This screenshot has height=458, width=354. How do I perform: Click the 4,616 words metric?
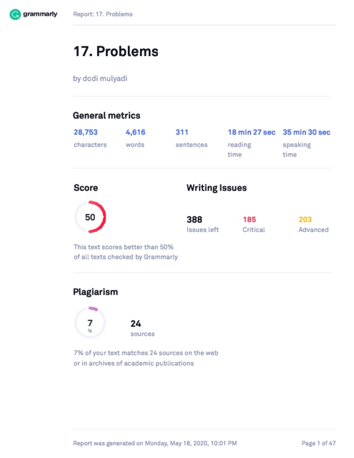[135, 138]
